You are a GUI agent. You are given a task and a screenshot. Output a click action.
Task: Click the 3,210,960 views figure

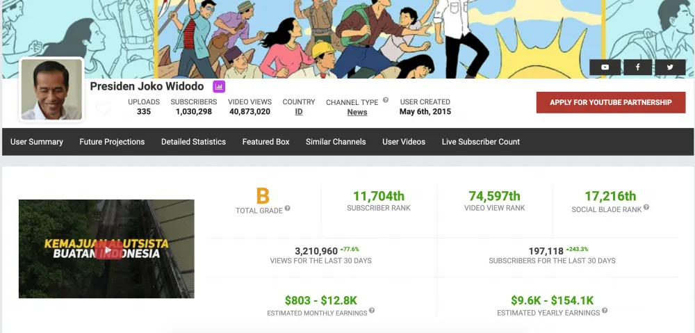click(x=316, y=252)
